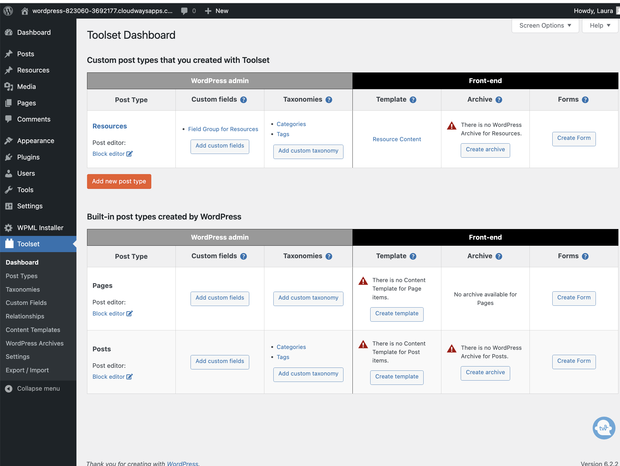Click the Appearance brush icon in sidebar
Image resolution: width=620 pixels, height=466 pixels.
9,141
